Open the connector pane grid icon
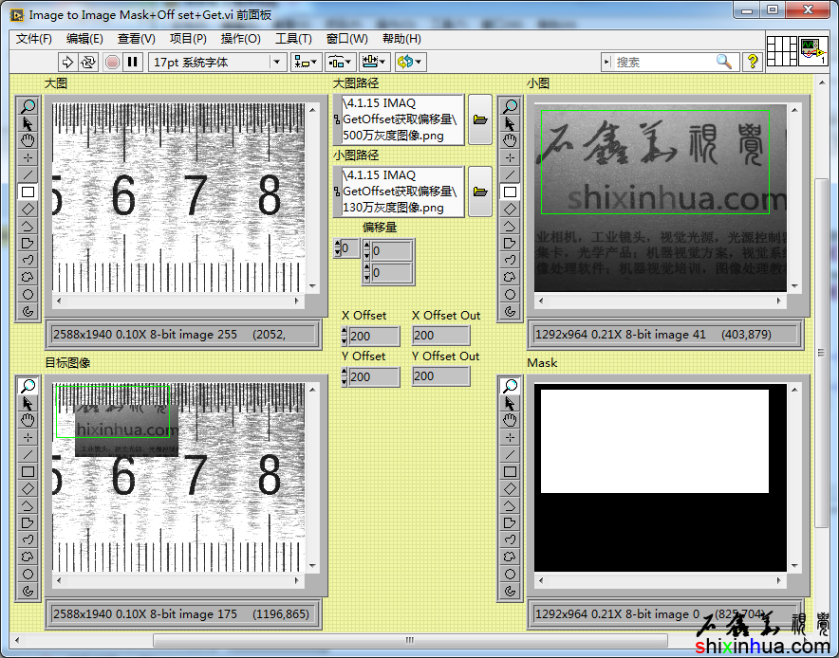839x658 pixels. (x=782, y=51)
